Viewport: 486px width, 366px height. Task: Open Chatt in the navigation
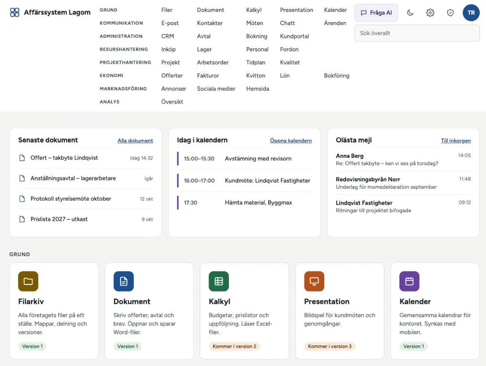pyautogui.click(x=287, y=23)
